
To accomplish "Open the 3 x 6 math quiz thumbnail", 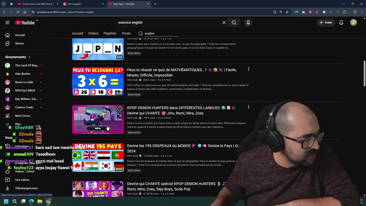I will [x=98, y=81].
